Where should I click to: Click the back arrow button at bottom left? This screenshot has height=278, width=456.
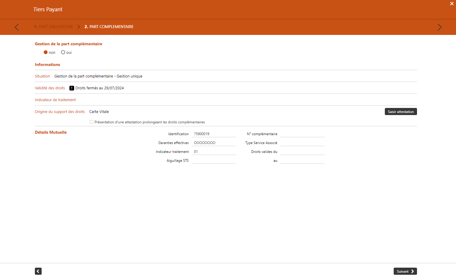(38, 271)
